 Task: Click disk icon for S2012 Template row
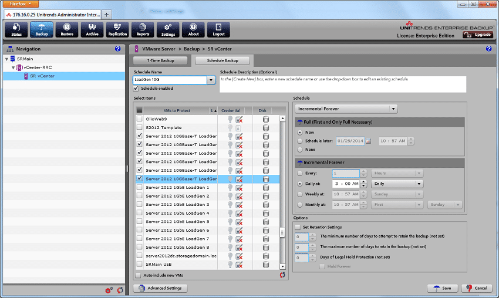click(x=266, y=128)
